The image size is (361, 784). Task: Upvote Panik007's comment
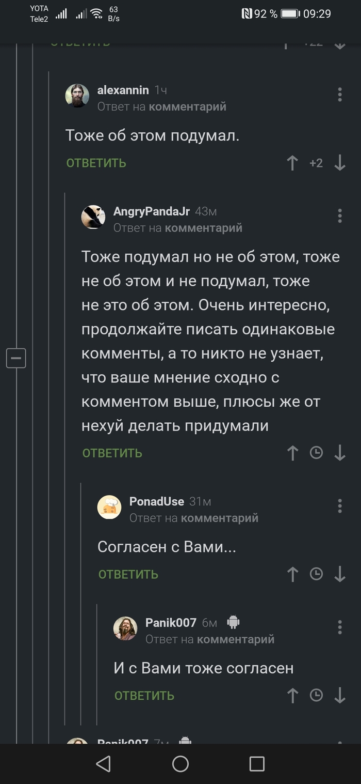(x=292, y=695)
